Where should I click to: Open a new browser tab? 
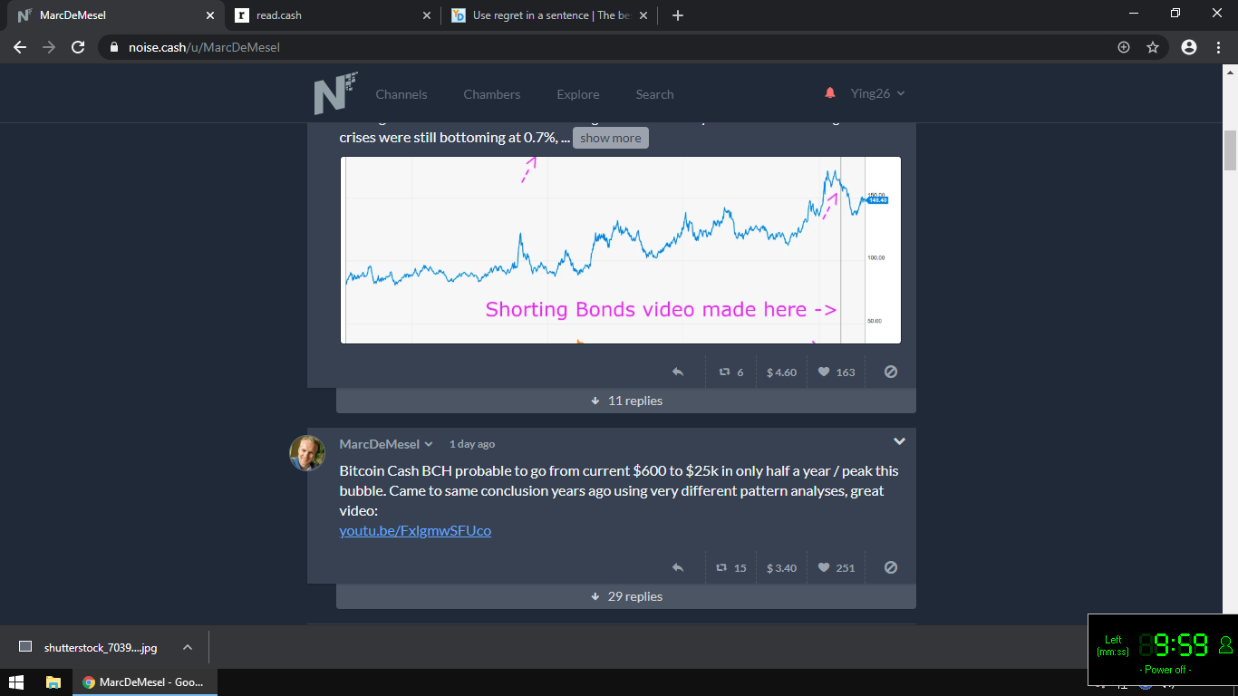tap(678, 15)
